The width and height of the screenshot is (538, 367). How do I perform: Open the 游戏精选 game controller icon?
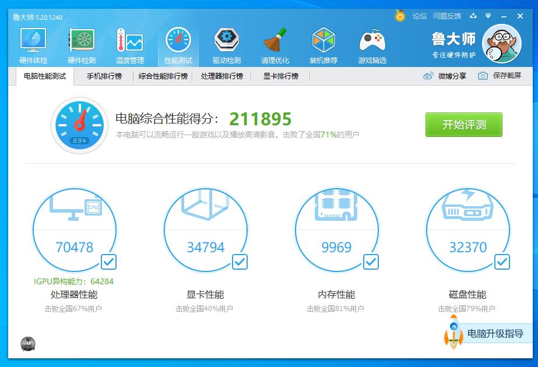[x=372, y=46]
